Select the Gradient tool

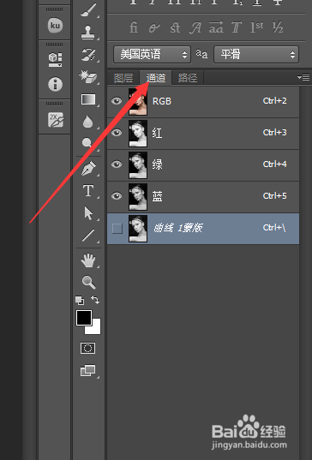pyautogui.click(x=88, y=99)
